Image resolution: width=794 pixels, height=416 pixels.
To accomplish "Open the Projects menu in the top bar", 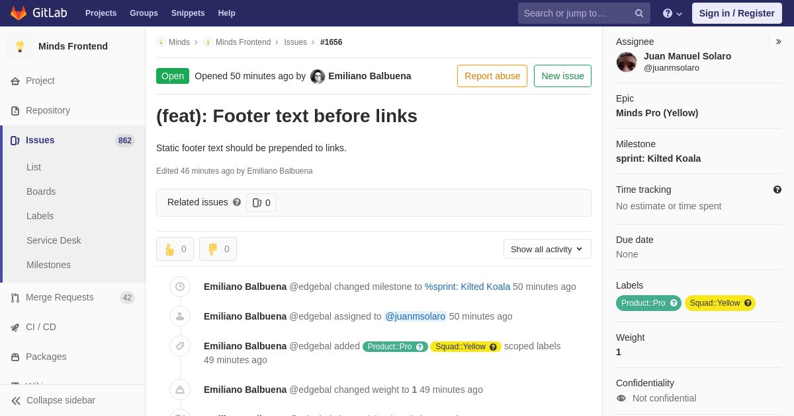I will tap(101, 13).
